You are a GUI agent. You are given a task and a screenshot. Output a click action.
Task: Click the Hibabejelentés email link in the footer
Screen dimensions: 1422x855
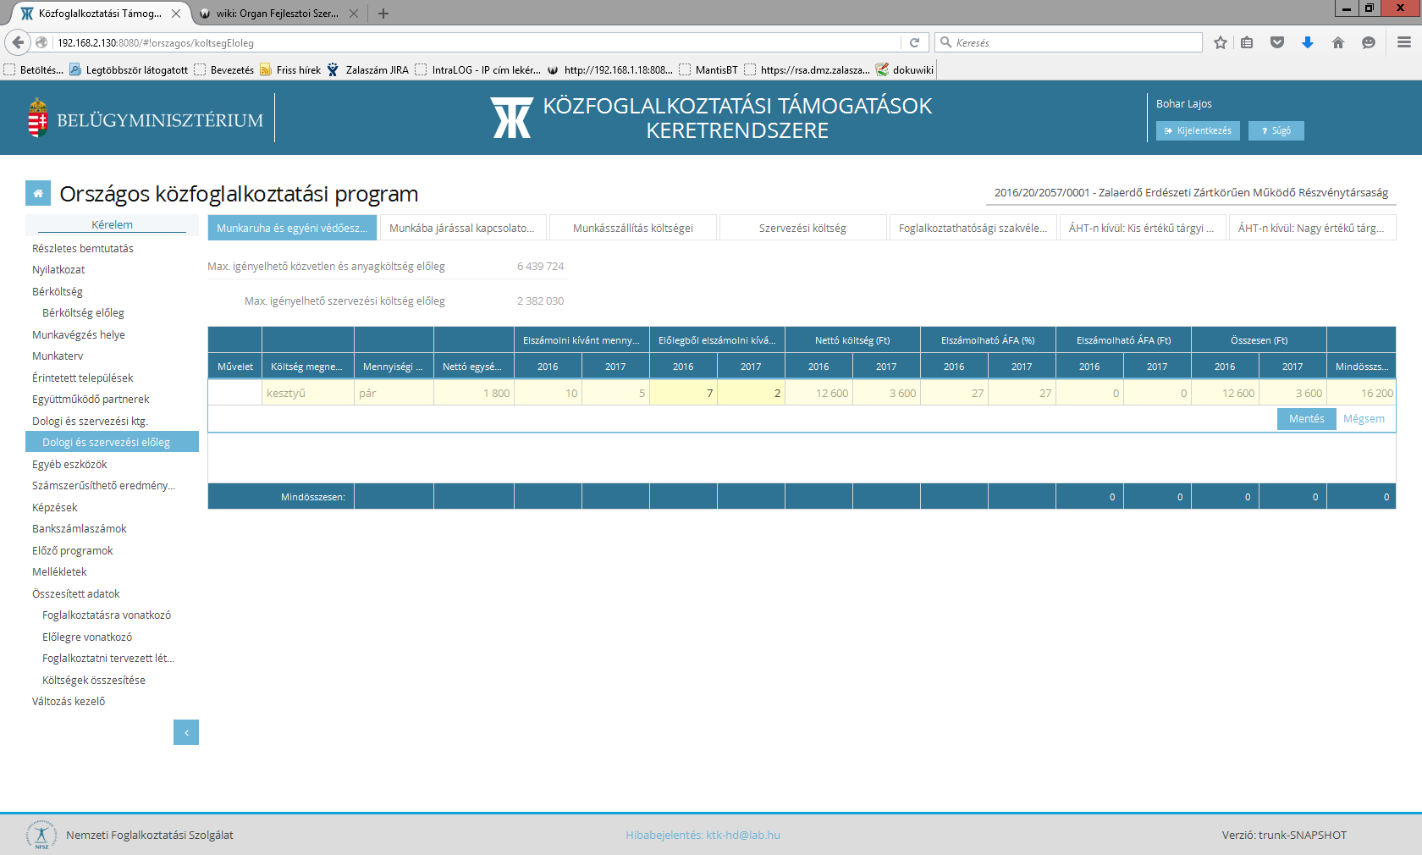[x=703, y=835]
